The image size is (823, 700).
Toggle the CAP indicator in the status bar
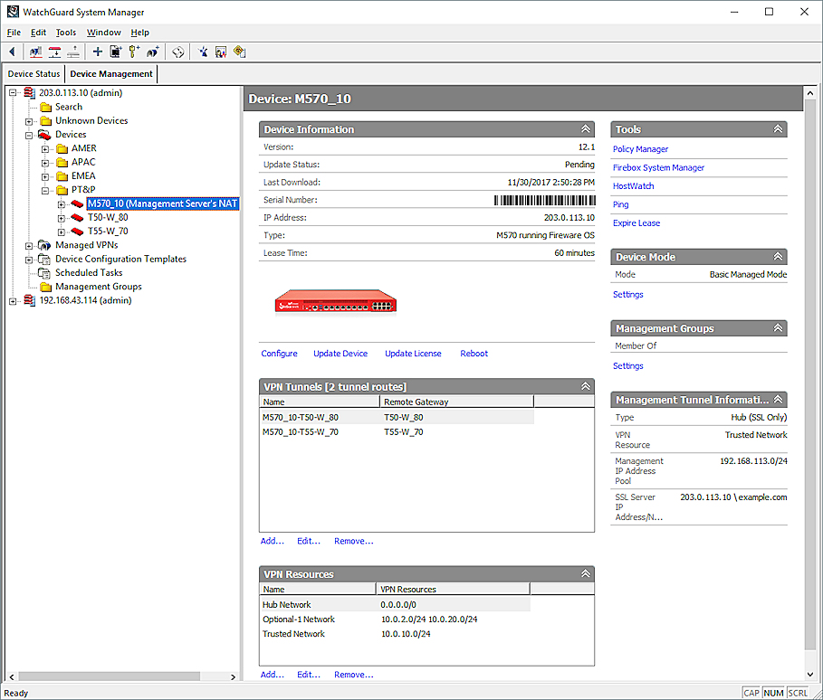point(751,693)
